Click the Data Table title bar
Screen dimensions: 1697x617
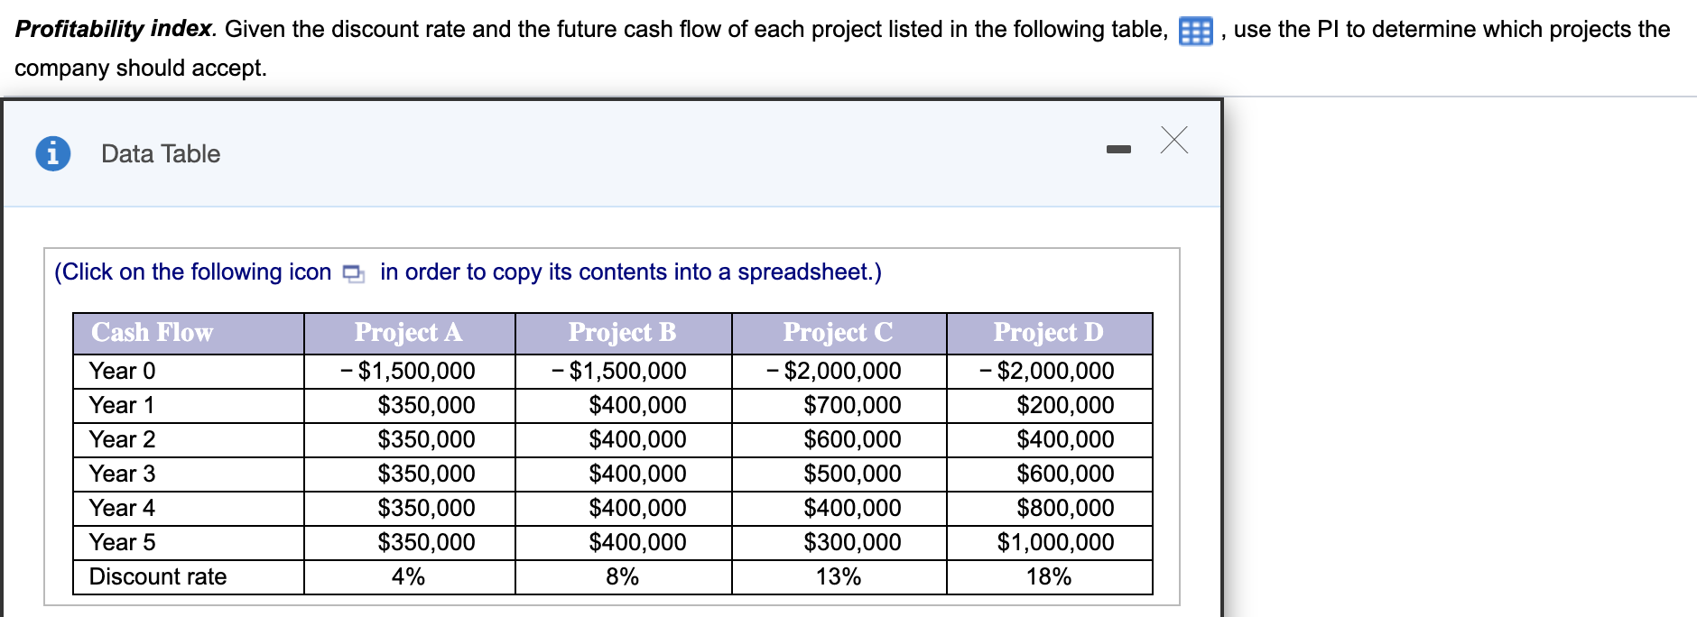[160, 153]
